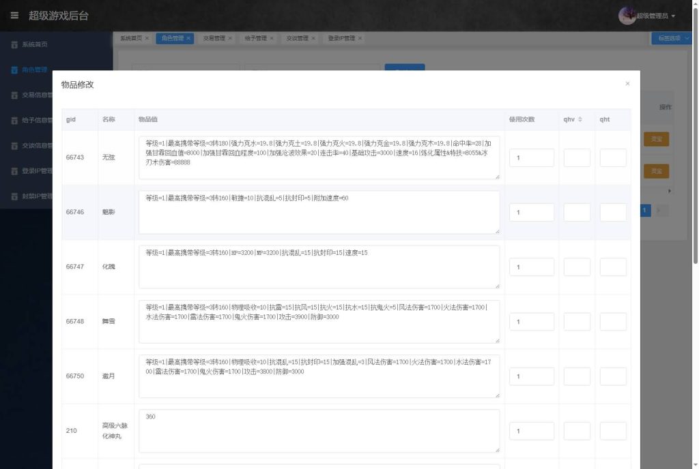
Task: Click the qht field for 化魄
Action: 612,267
